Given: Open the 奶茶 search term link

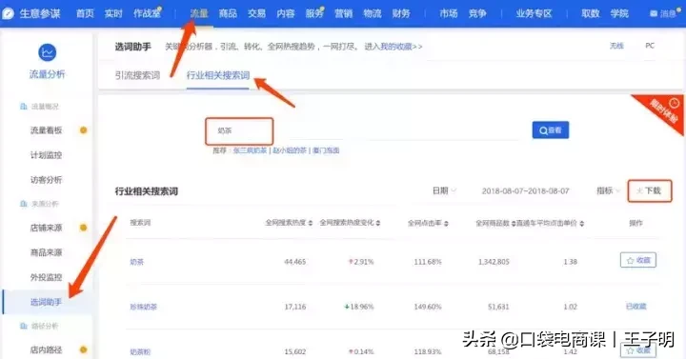Looking at the screenshot, I should click(x=137, y=262).
